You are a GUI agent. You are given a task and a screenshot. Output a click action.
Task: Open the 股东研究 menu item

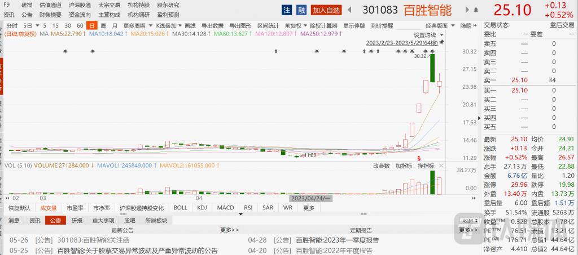point(168,5)
